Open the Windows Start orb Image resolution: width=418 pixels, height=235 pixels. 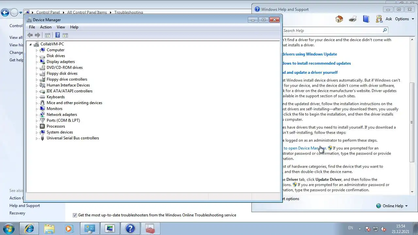click(8, 228)
